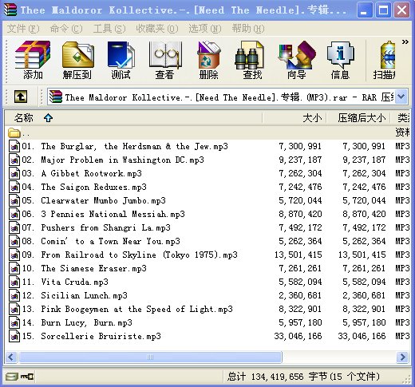Screen dimensions: 415x387
Task: Click the 解压到 (Extract To) icon
Action: coord(77,61)
